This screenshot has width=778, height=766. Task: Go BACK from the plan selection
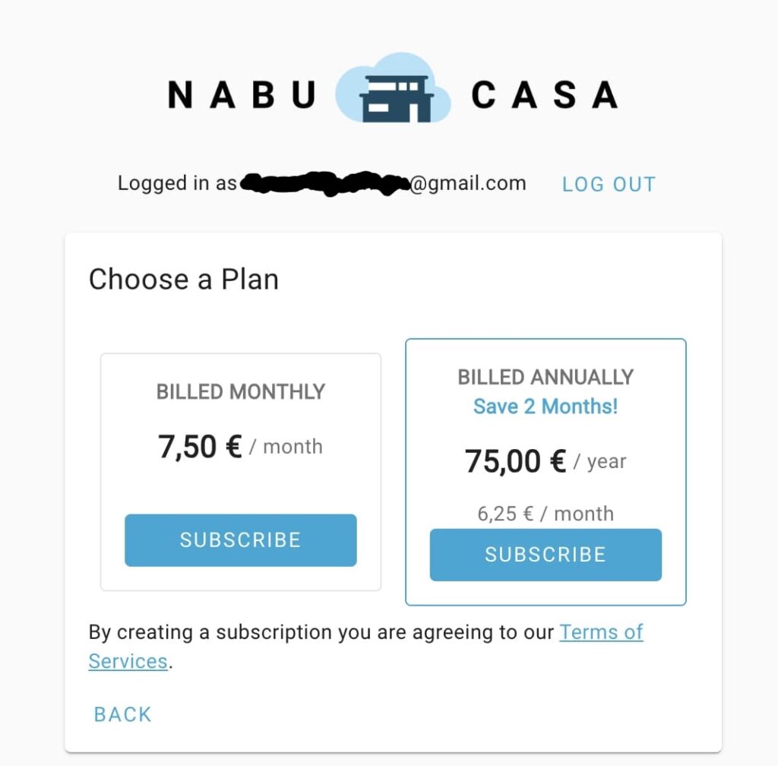pyautogui.click(x=122, y=714)
